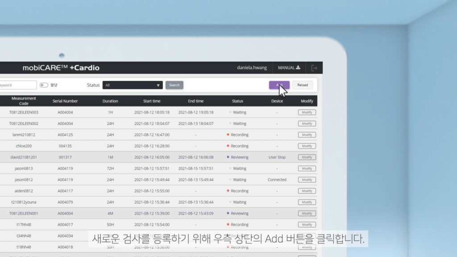
Task: Sort by Measurement Code column header
Action: coord(24,101)
